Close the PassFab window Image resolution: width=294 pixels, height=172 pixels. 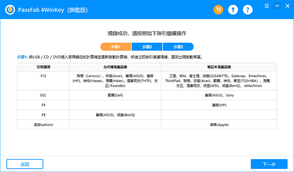(x=287, y=6)
